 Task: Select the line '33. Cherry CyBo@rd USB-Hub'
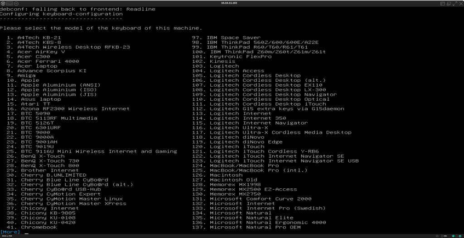(53, 189)
